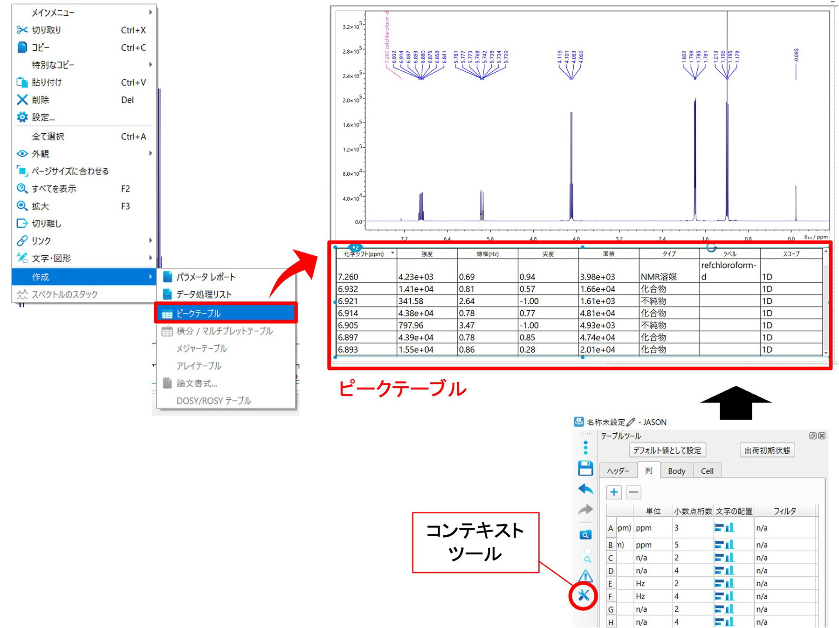
Task: Click the redo arrow icon
Action: pos(585,510)
